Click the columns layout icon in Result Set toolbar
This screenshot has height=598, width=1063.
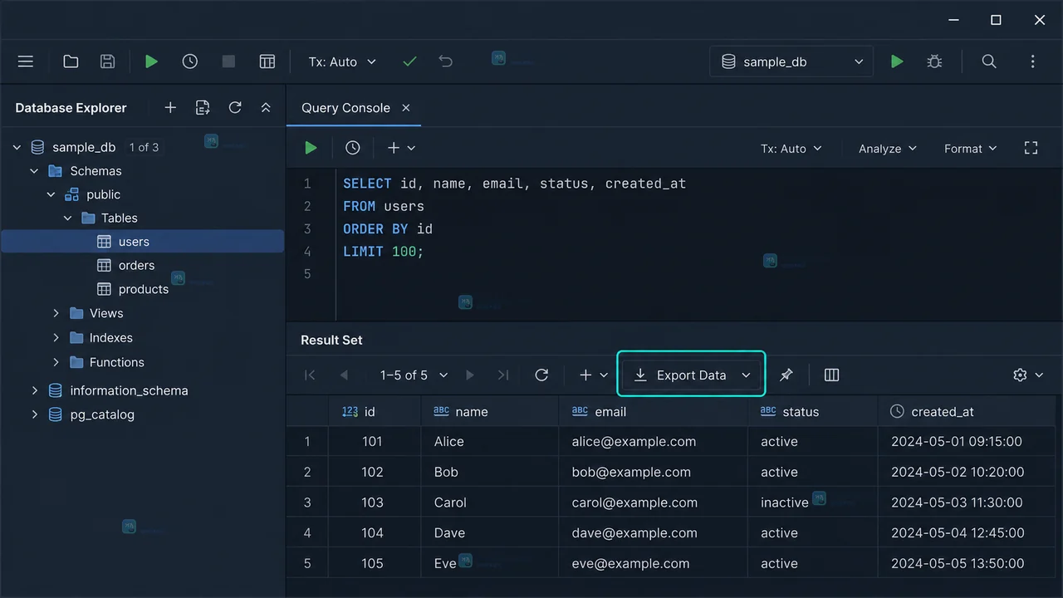tap(831, 375)
